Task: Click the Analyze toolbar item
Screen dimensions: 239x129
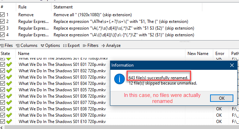Action: 111,45
